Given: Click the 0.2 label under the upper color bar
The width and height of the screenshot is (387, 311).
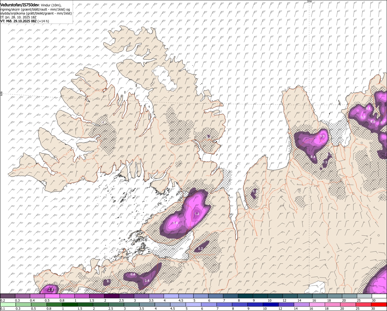Looking at the screenshot, I should pyautogui.click(x=2, y=300).
